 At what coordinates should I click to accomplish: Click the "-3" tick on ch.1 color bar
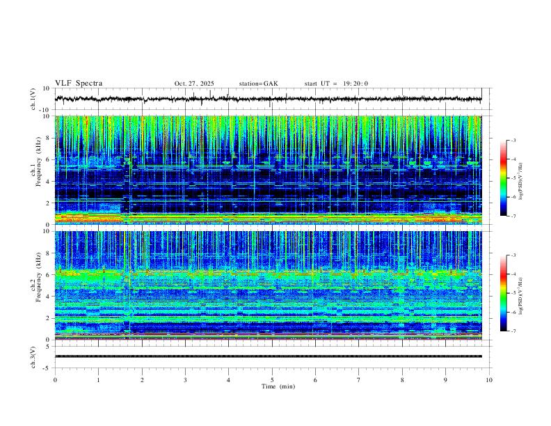(513, 140)
